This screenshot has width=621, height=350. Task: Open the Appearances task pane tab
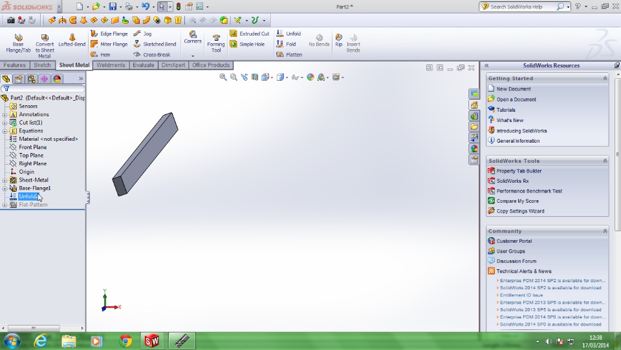click(474, 149)
